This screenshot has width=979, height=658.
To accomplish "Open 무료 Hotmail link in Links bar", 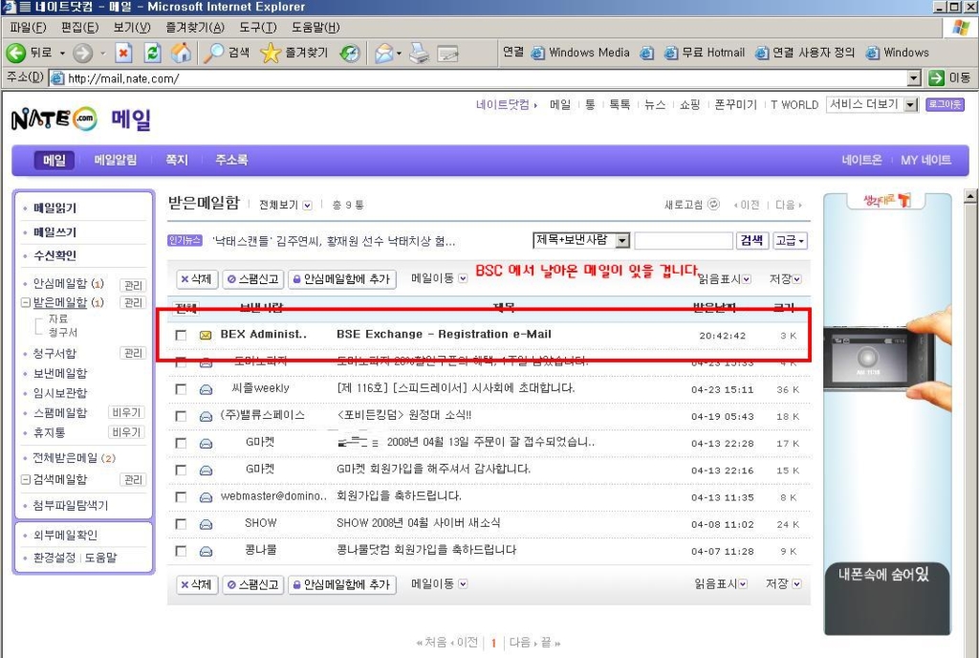I will 705,53.
